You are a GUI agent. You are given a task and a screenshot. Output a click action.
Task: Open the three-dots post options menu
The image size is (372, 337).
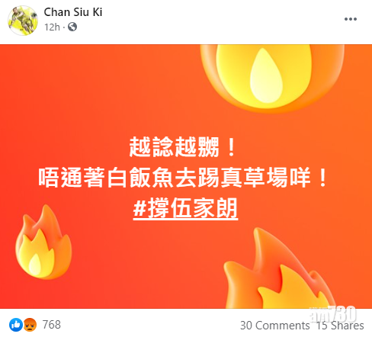tap(351, 19)
